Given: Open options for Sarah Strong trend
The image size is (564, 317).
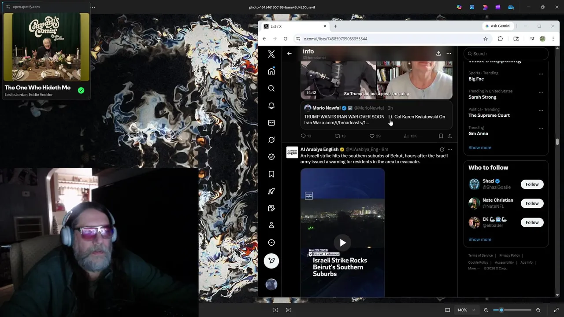Looking at the screenshot, I should coord(541,92).
